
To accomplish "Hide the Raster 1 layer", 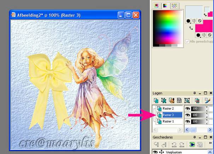I will pyautogui.click(x=187, y=122).
